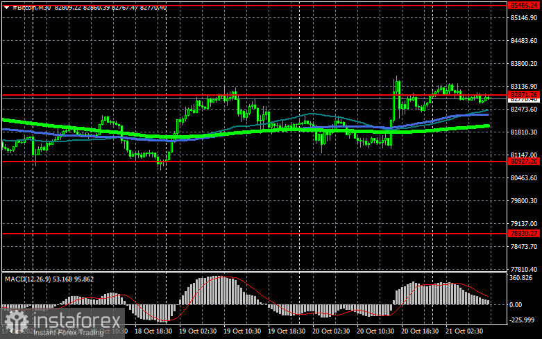Click the 77810.40 price scale value
Screen dimensions: 542x339
pyautogui.click(x=524, y=269)
